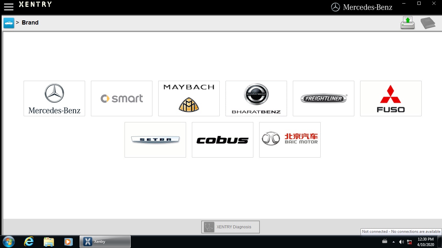Show hidden system tray icons arrow

point(393,242)
